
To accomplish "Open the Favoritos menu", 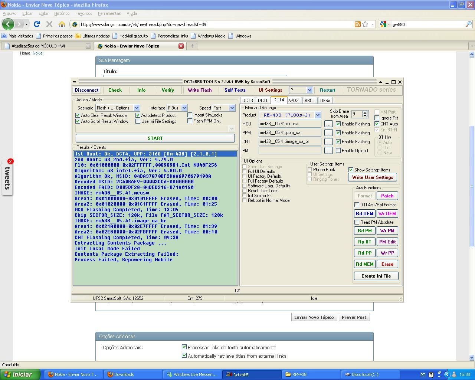I will 84,13.
